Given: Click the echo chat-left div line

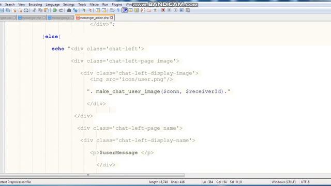Looking at the screenshot, I should pyautogui.click(x=98, y=49).
